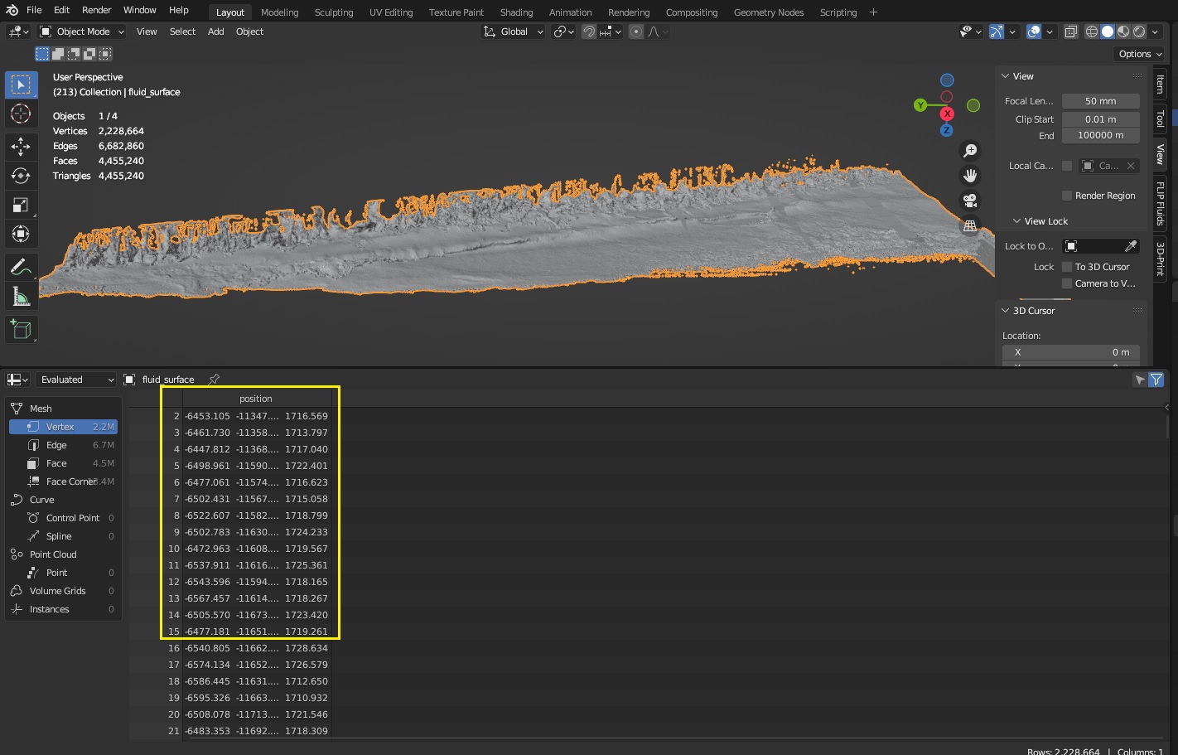Open the Options dropdown

(x=1140, y=54)
